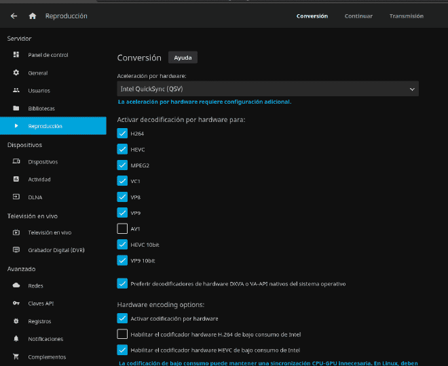Click the Registros bug icon

point(16,321)
